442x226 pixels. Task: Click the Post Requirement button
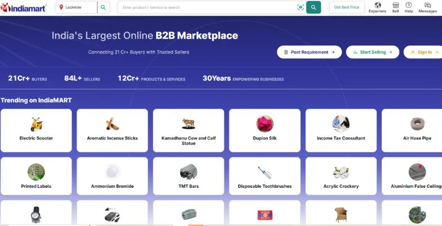(309, 52)
